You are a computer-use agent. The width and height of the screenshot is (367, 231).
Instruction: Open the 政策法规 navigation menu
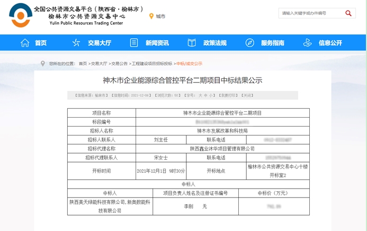pos(215,43)
